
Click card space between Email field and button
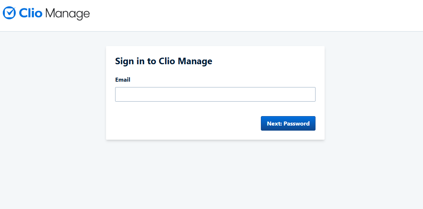click(x=215, y=108)
